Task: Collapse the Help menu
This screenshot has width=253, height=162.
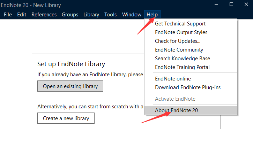Action: (x=152, y=15)
